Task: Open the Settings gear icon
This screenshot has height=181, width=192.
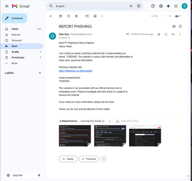Action: coord(161,6)
